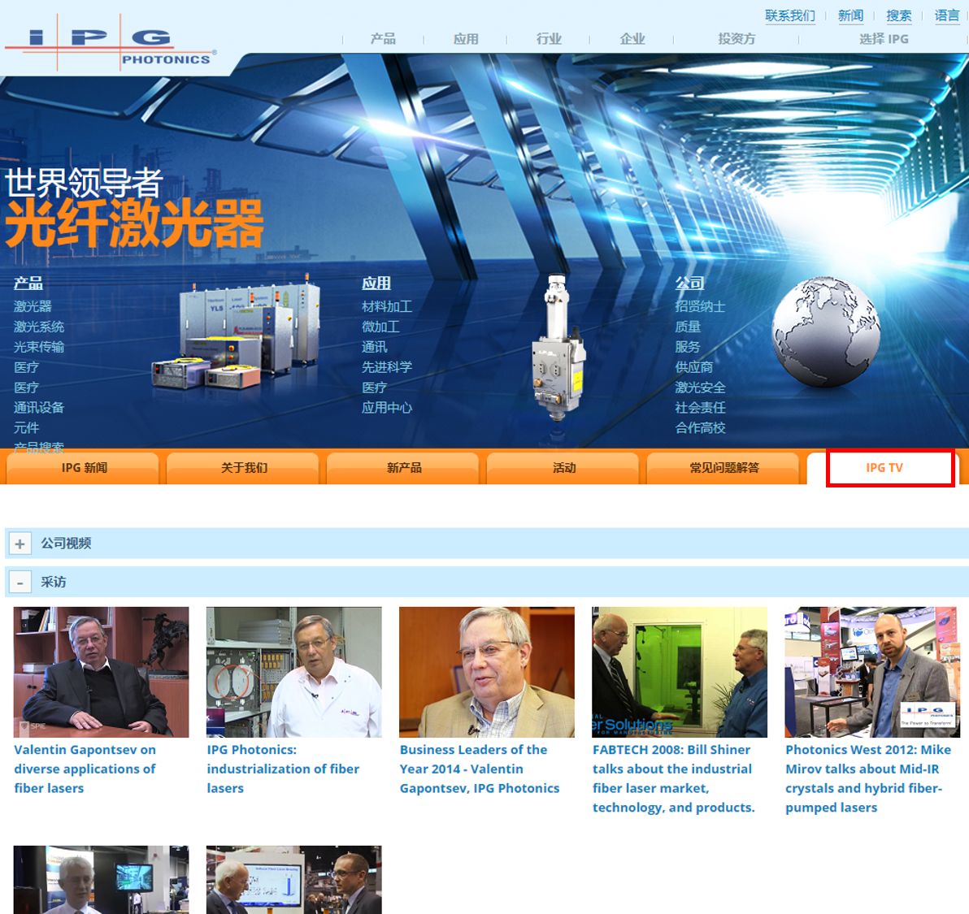Open the 先进科学 application link

(387, 367)
